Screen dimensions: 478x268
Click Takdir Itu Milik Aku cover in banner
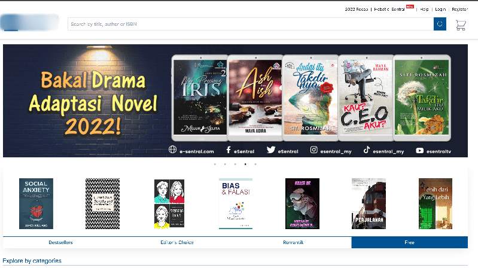coord(422,98)
